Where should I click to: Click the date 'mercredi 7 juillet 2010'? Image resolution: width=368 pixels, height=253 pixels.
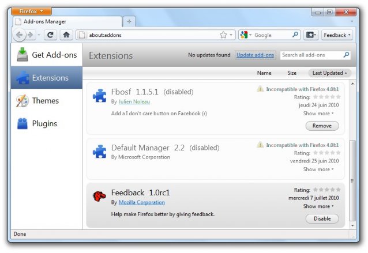pyautogui.click(x=314, y=198)
